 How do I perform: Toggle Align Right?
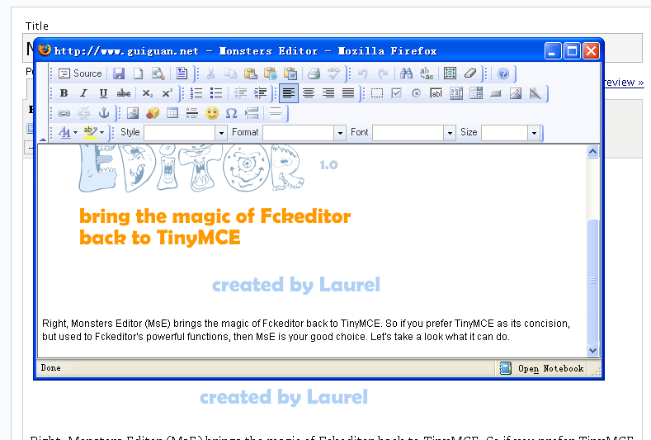pos(328,93)
